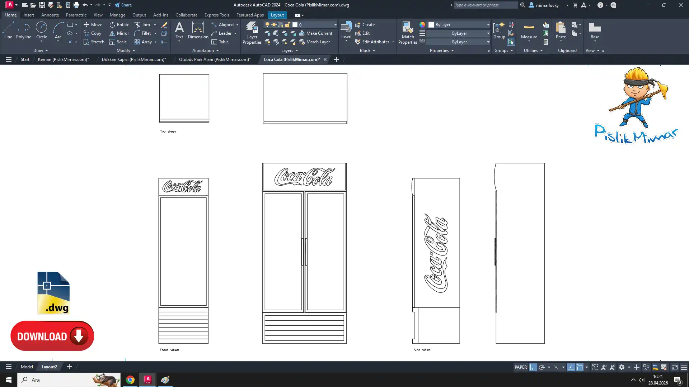Toggle Ortho mode in status bar
Image resolution: width=689 pixels, height=387 pixels.
coord(533,367)
